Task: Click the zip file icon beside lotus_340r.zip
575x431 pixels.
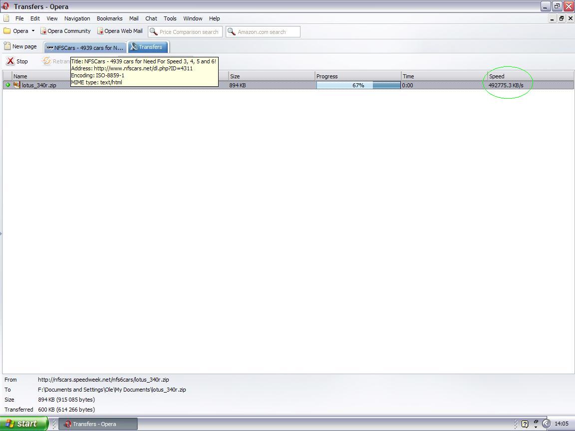Action: 17,85
